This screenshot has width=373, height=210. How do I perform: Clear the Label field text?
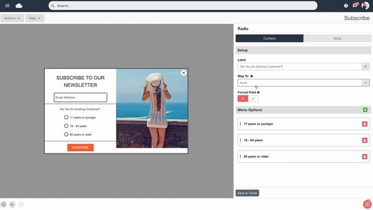[x=365, y=66]
